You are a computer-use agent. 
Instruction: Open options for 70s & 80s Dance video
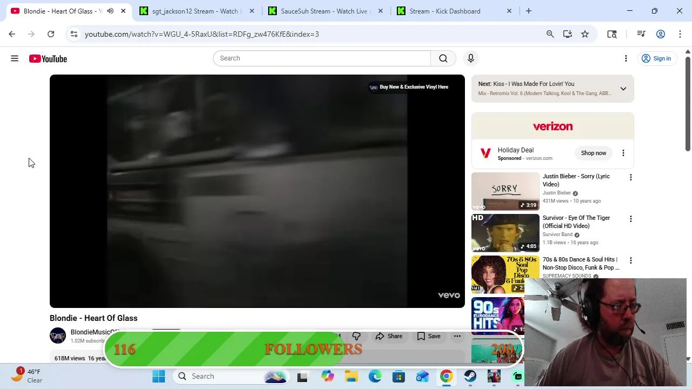[630, 260]
